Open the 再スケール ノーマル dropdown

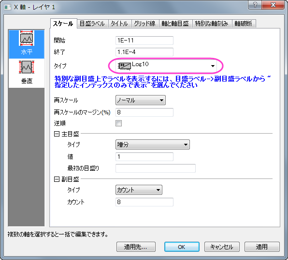[x=141, y=100]
